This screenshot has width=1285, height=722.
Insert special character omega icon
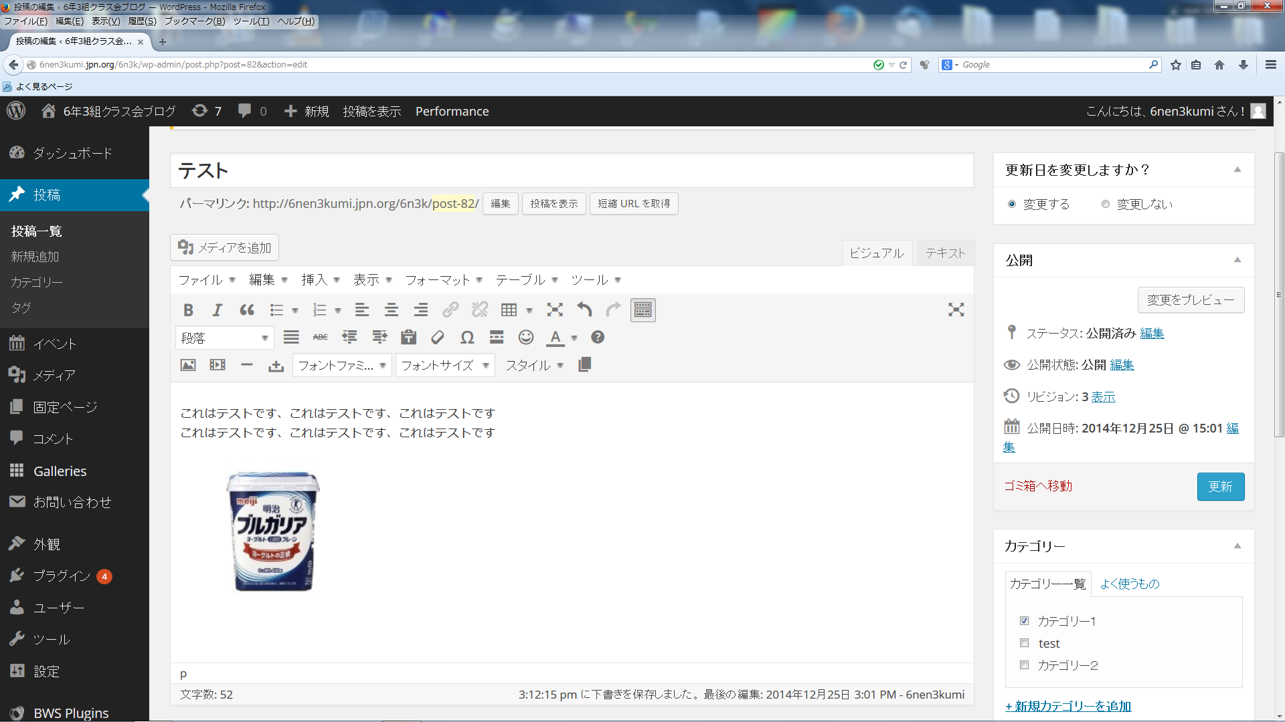pyautogui.click(x=467, y=337)
